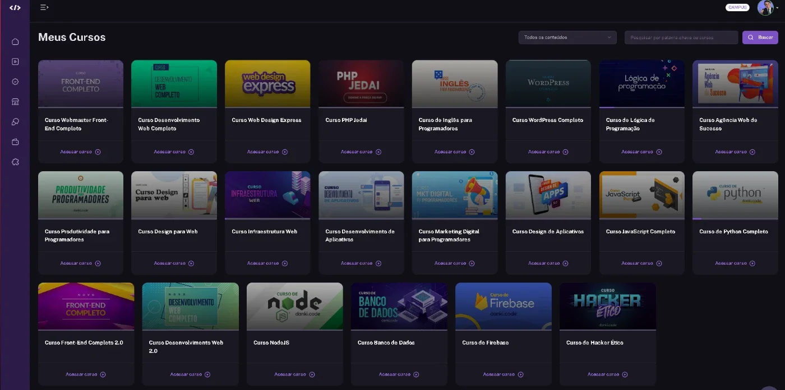Open 'Acessar curso' for Curso de Python Completo

735,263
